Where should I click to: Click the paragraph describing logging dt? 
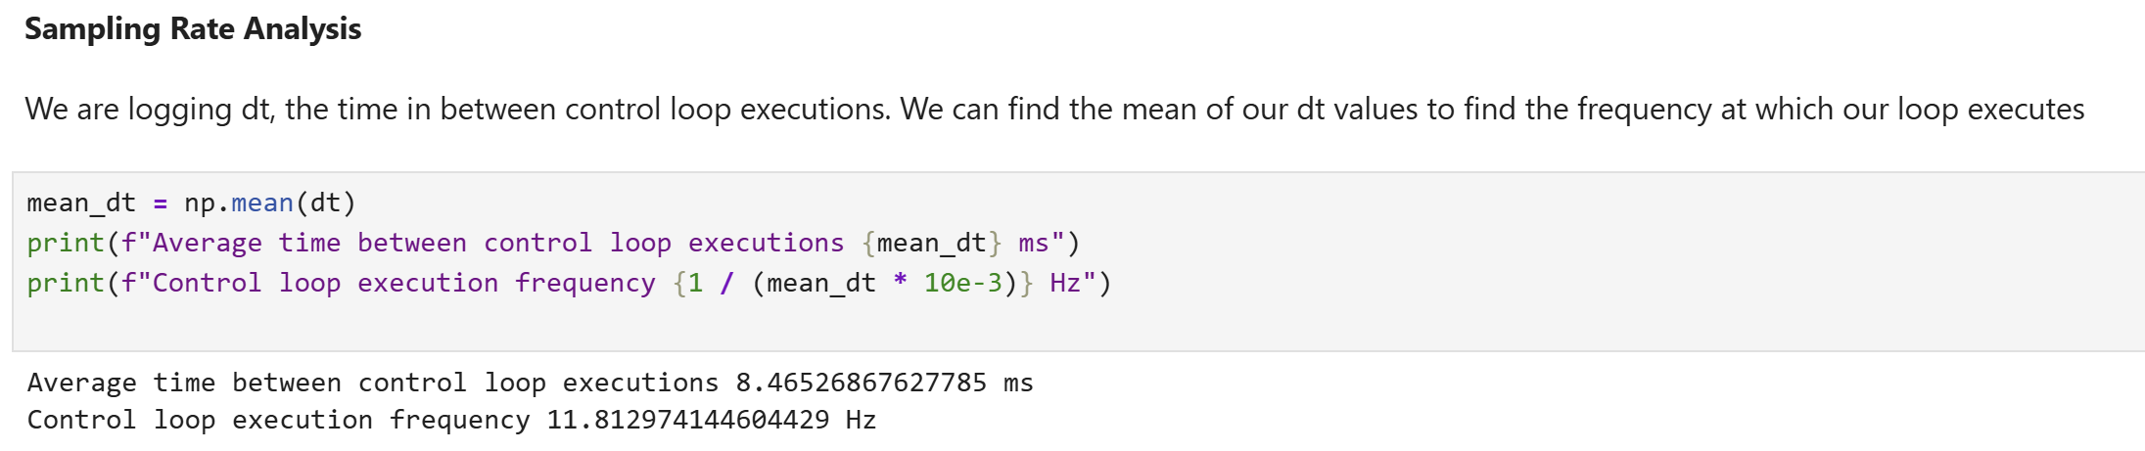pyautogui.click(x=1054, y=109)
